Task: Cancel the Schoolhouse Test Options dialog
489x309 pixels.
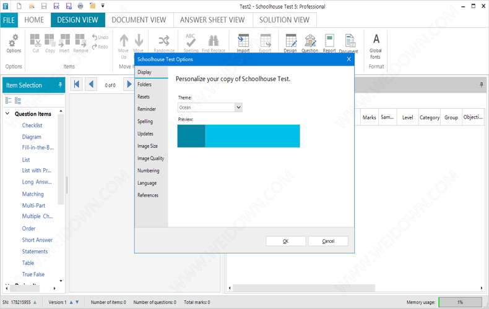Action: tap(328, 241)
